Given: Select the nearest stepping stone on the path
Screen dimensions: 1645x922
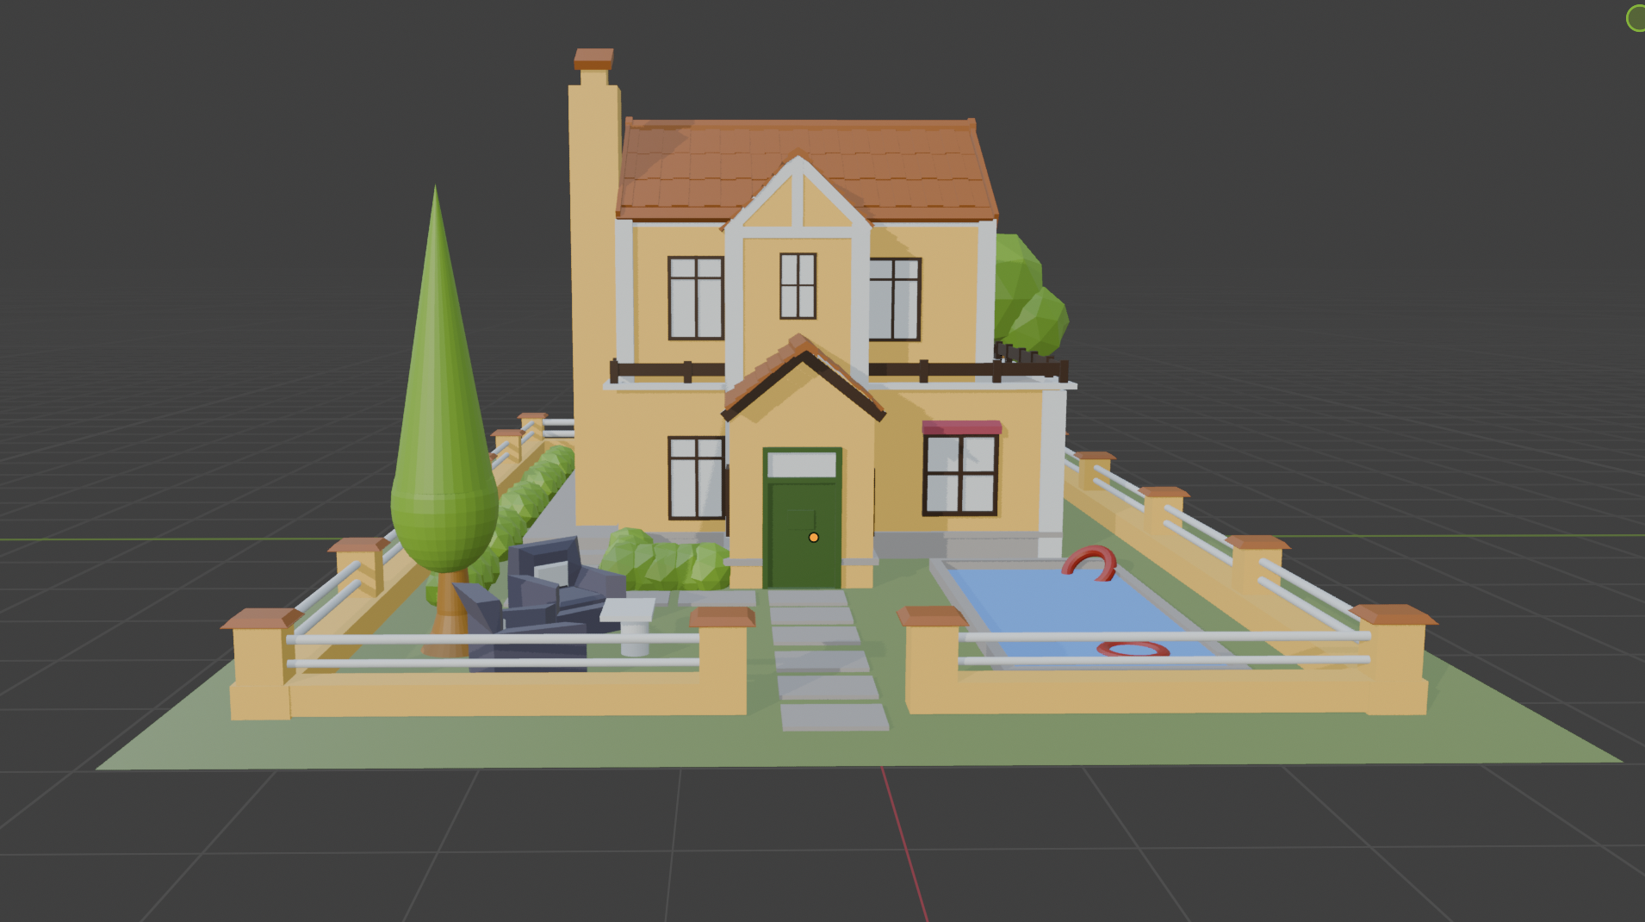Looking at the screenshot, I should point(834,717).
